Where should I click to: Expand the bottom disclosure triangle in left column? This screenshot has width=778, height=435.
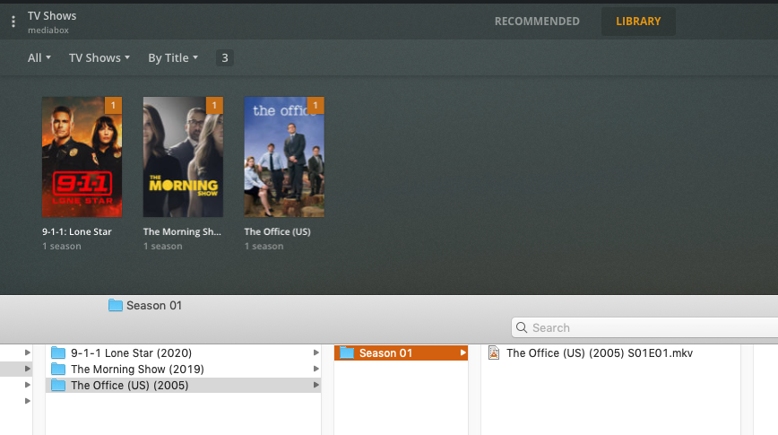tap(28, 401)
